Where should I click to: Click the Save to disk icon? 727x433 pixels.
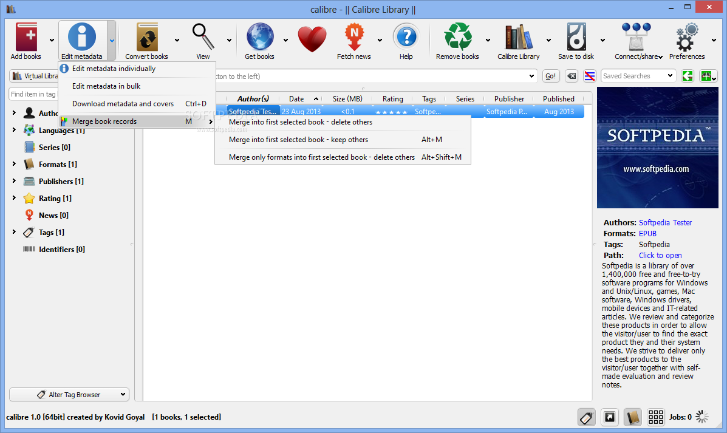point(576,36)
